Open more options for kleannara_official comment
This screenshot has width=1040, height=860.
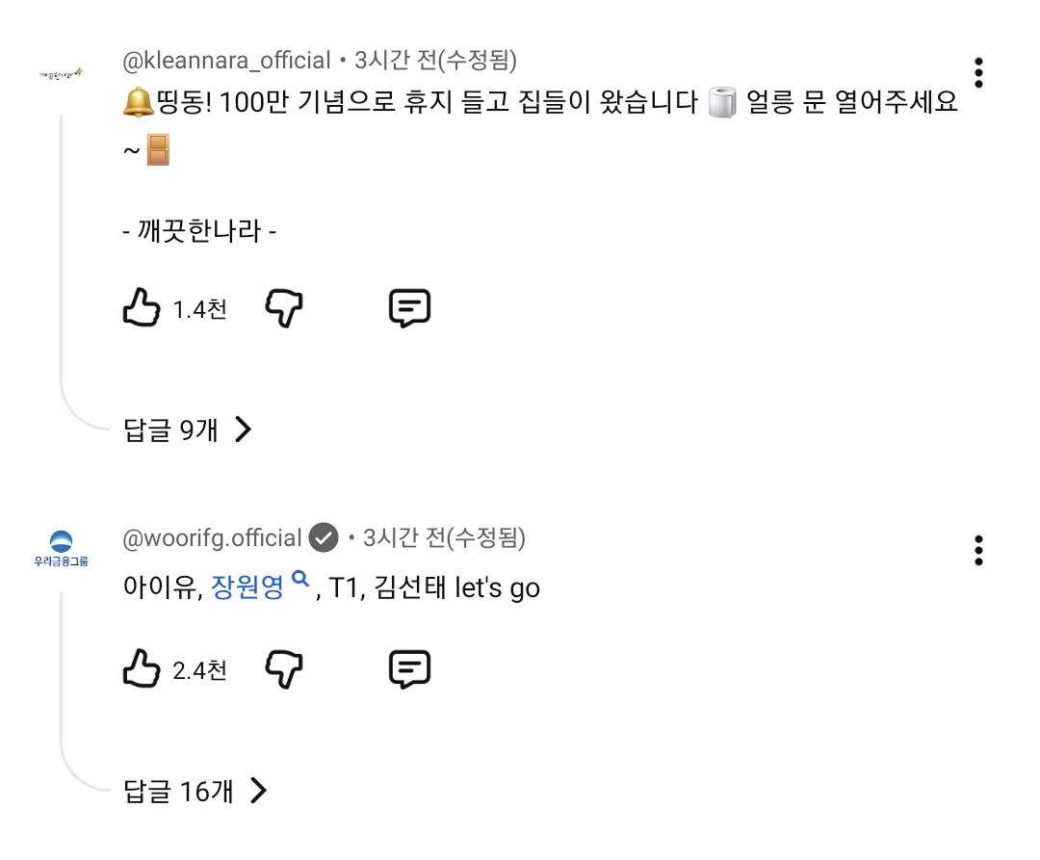click(x=978, y=72)
